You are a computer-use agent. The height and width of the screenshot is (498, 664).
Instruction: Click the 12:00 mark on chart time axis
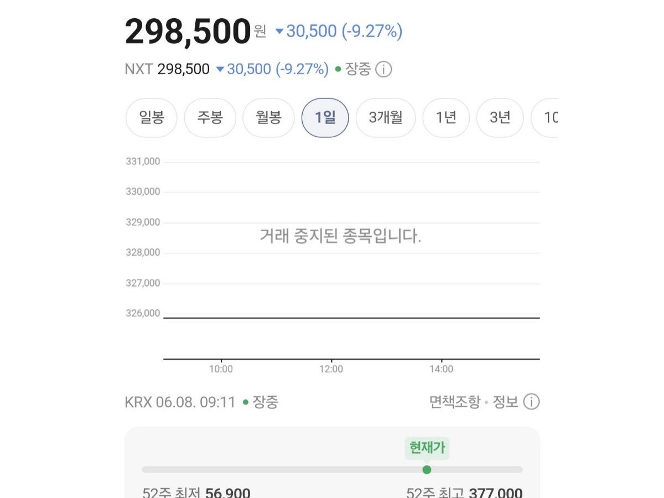331,369
